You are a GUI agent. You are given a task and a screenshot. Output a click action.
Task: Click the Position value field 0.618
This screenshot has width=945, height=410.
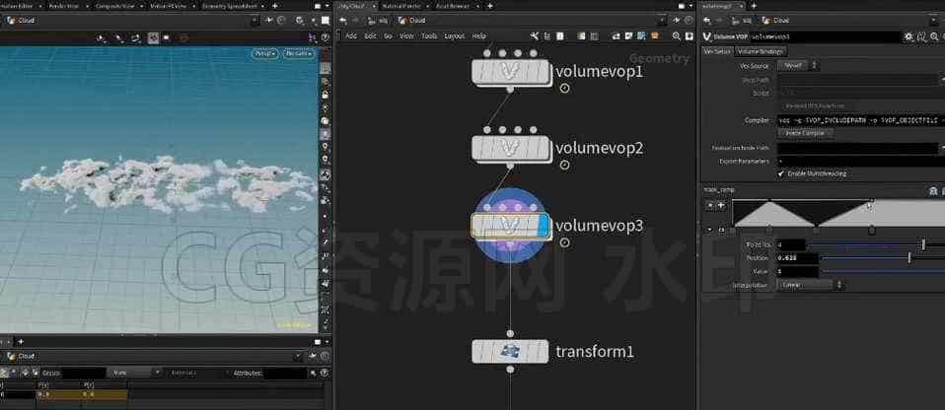coord(797,257)
